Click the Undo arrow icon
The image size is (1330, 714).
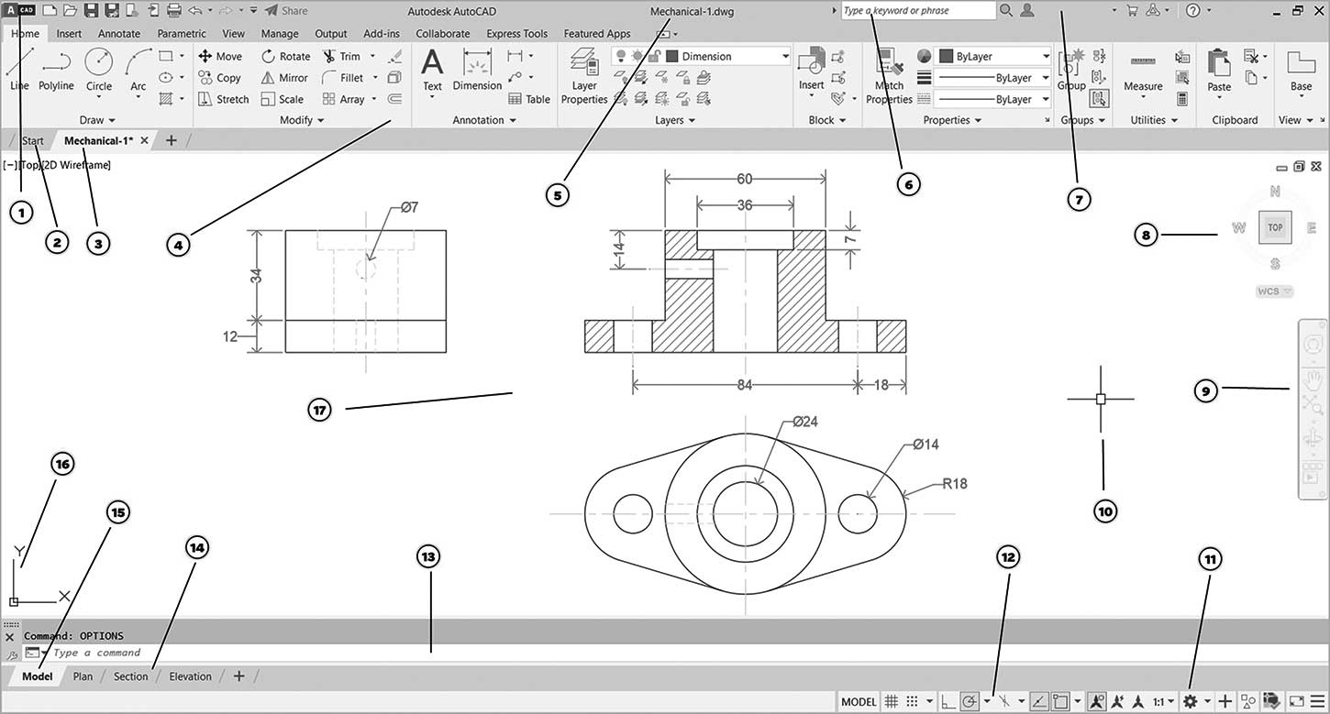(x=194, y=11)
